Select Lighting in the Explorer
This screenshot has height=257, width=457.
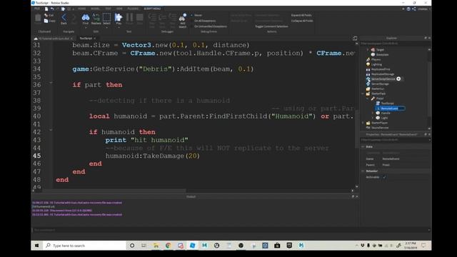(376, 64)
